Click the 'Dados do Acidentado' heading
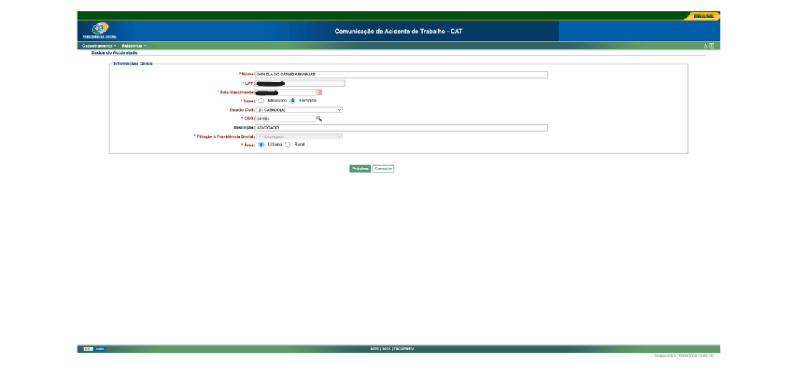790x365 pixels. 114,52
